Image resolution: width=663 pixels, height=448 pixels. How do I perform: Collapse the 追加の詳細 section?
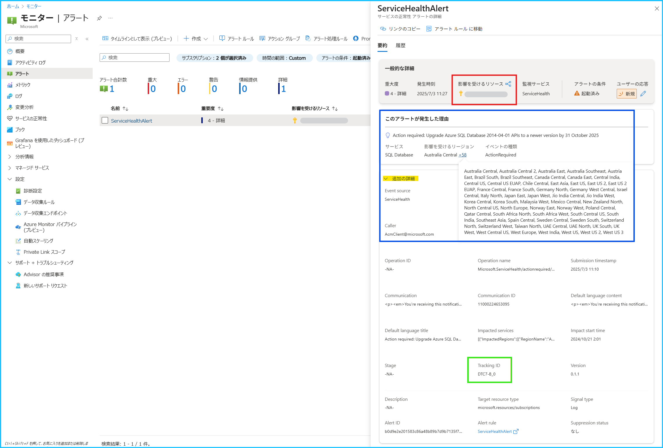tap(401, 179)
